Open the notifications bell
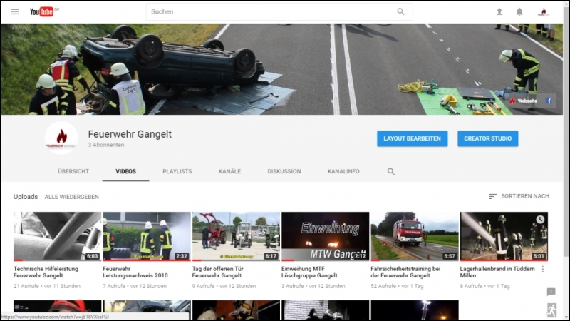570x321 pixels. point(519,11)
